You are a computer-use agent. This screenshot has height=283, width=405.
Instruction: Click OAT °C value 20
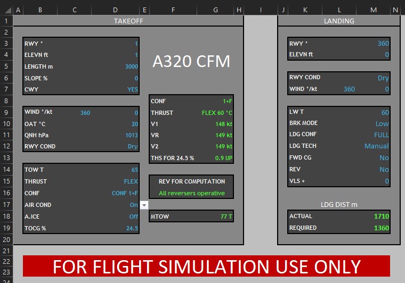135,124
